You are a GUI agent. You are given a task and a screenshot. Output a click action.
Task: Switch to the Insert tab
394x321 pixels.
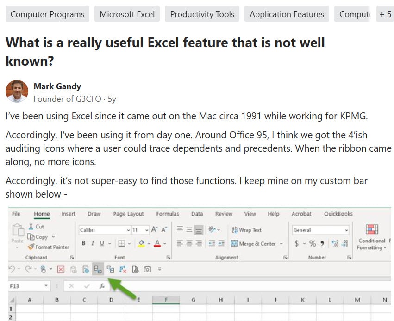click(x=68, y=214)
